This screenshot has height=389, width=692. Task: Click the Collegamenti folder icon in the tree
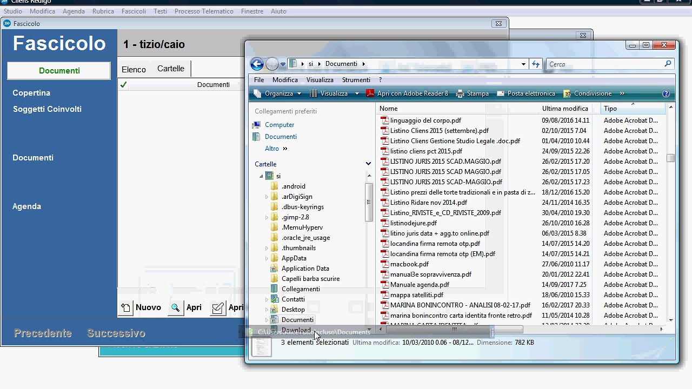pyautogui.click(x=274, y=289)
